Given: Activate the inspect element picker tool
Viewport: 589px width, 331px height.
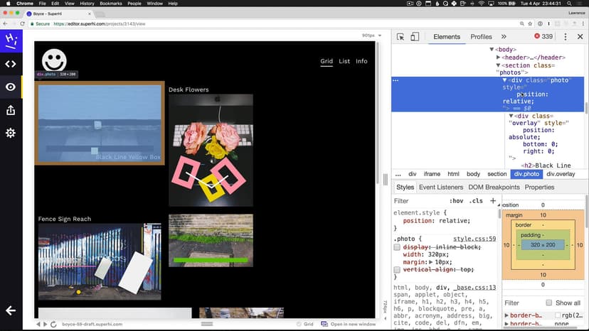Looking at the screenshot, I should click(x=400, y=37).
